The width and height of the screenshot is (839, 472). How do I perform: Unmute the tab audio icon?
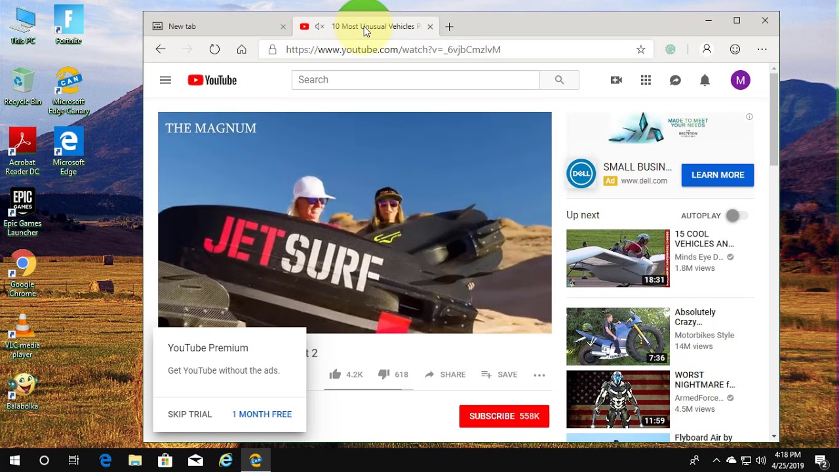[x=320, y=26]
